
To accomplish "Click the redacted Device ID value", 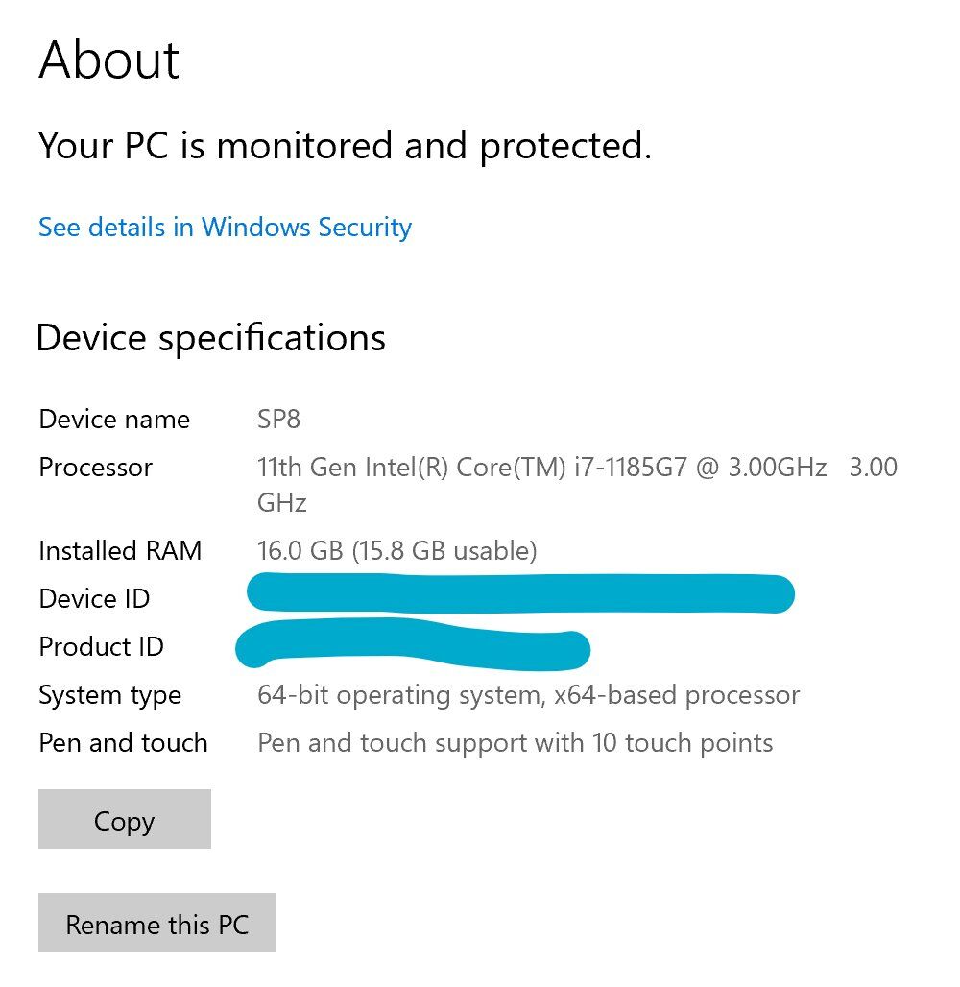I will [x=519, y=592].
